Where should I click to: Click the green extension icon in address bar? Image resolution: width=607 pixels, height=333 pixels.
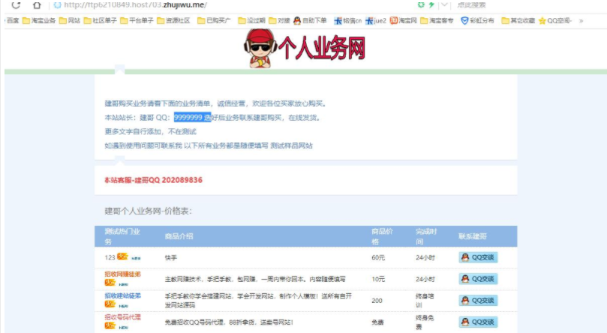click(421, 4)
